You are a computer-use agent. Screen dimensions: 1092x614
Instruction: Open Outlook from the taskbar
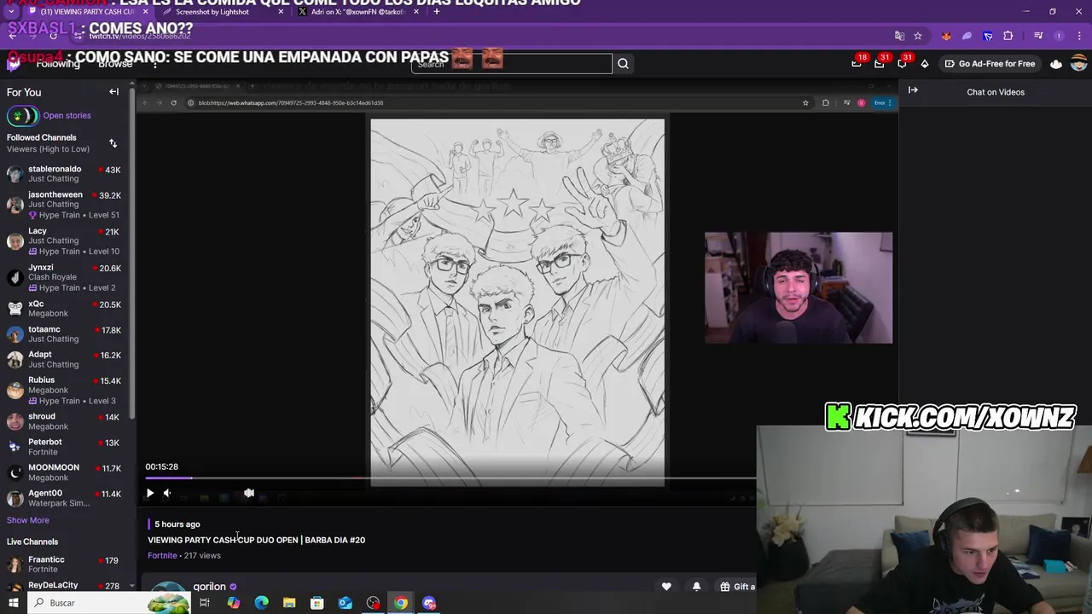pyautogui.click(x=345, y=603)
